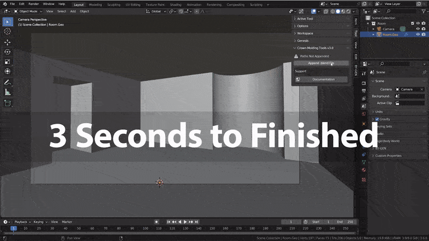Image resolution: width=429 pixels, height=241 pixels.
Task: Select the Move tool
Action: 8,42
